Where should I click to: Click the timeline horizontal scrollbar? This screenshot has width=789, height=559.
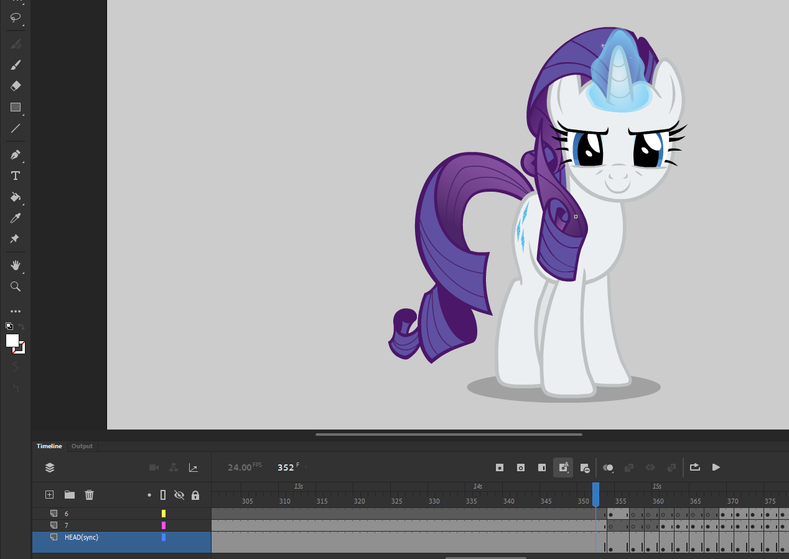(485, 557)
